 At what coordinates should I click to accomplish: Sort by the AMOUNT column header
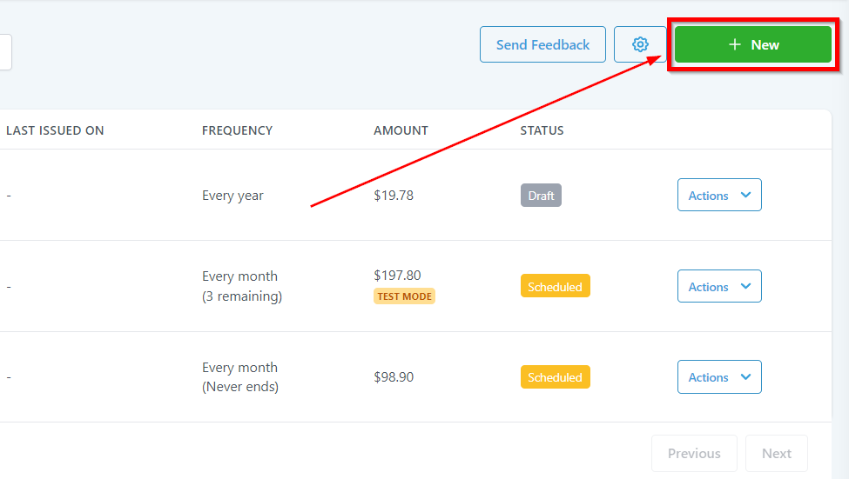pos(401,130)
